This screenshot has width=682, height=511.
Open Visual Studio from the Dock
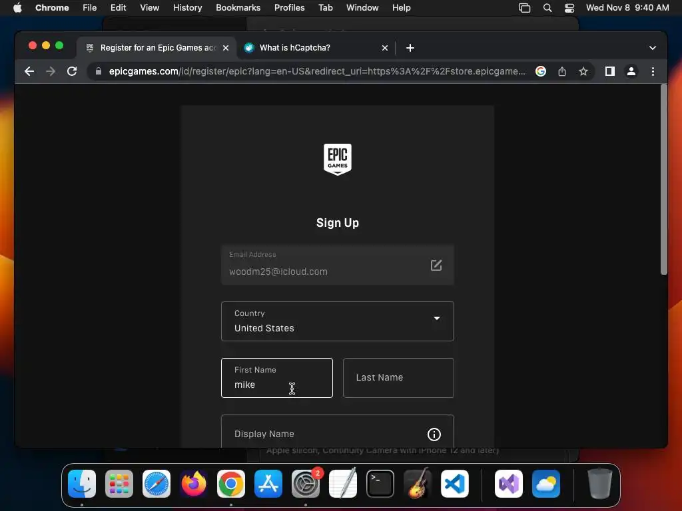coord(509,484)
